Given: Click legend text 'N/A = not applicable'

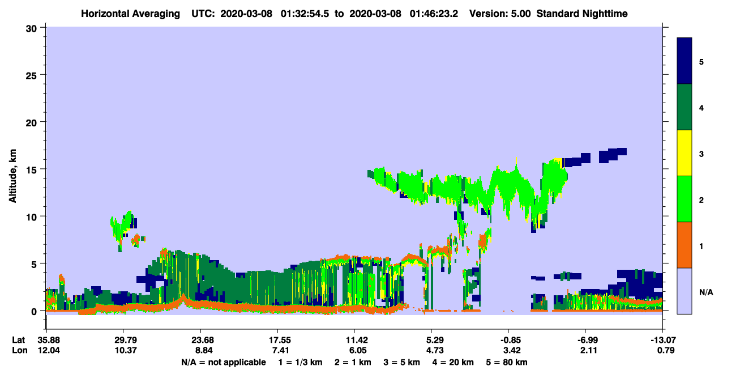Looking at the screenshot, I should 223,362.
